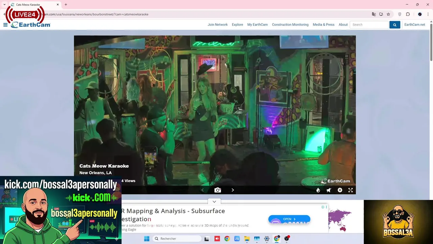Click the ad OPEN button
Viewport: 433px width, 244px height.
pos(289,219)
